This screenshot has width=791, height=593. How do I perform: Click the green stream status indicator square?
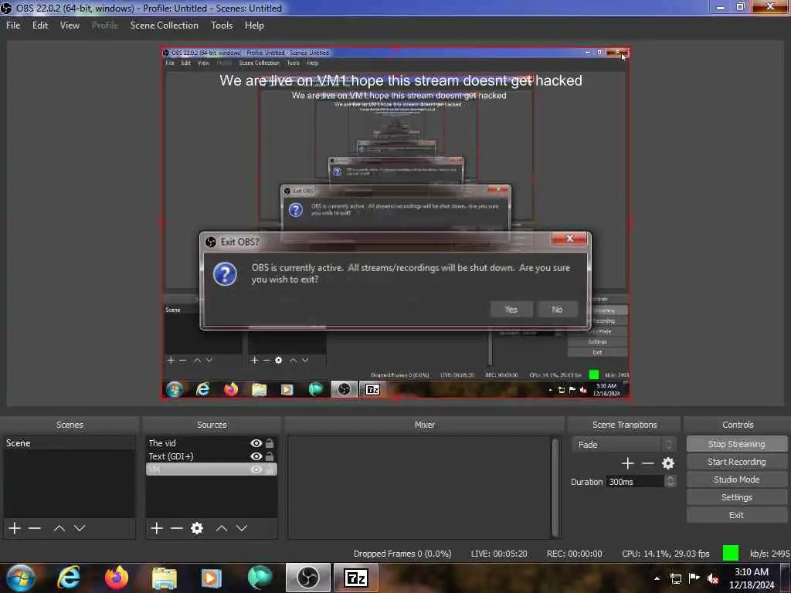[730, 553]
